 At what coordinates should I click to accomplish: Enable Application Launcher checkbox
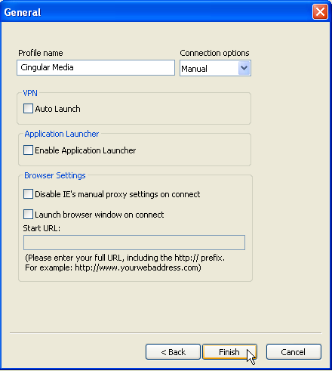pos(28,150)
